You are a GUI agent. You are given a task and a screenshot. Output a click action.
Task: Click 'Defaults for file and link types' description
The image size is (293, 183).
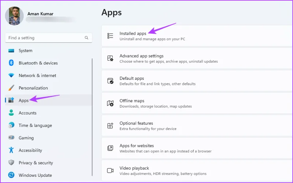(157, 84)
